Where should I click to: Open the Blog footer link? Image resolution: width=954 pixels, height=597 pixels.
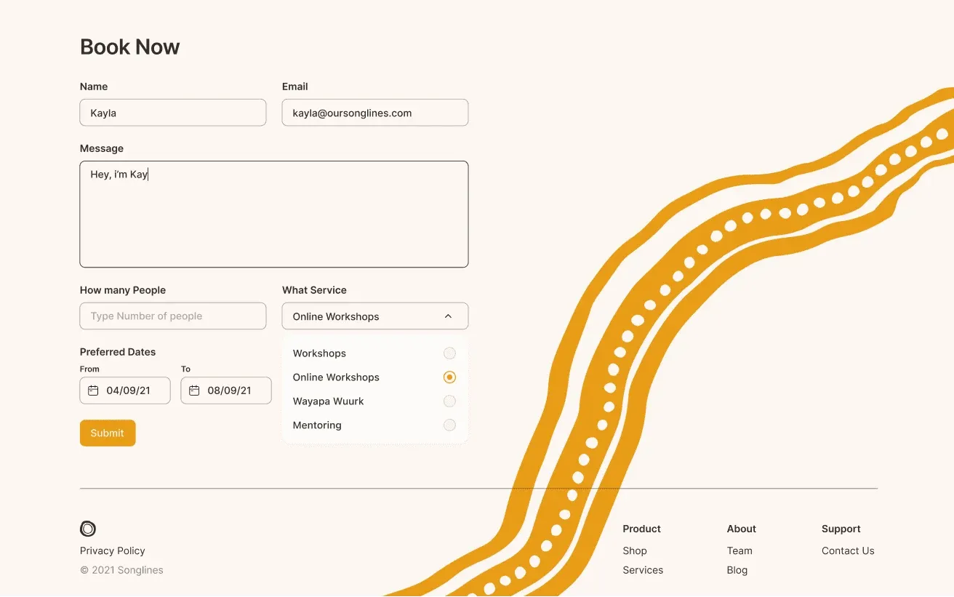click(x=737, y=570)
